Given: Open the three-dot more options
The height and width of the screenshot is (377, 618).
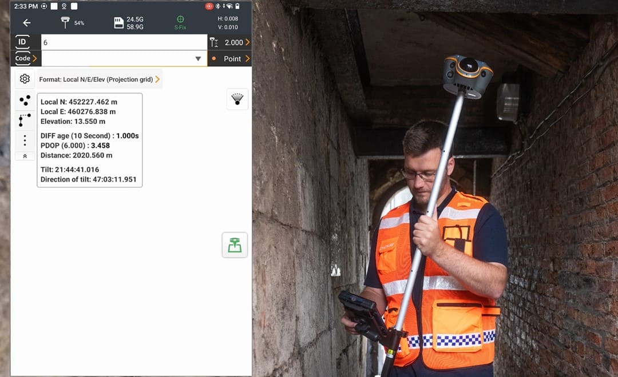Looking at the screenshot, I should pyautogui.click(x=25, y=141).
